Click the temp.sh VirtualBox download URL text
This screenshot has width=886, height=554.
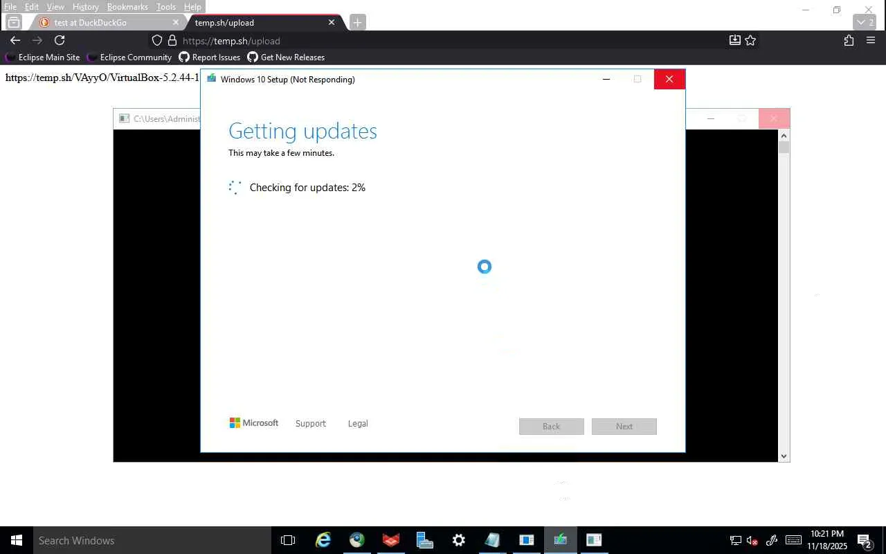(102, 78)
